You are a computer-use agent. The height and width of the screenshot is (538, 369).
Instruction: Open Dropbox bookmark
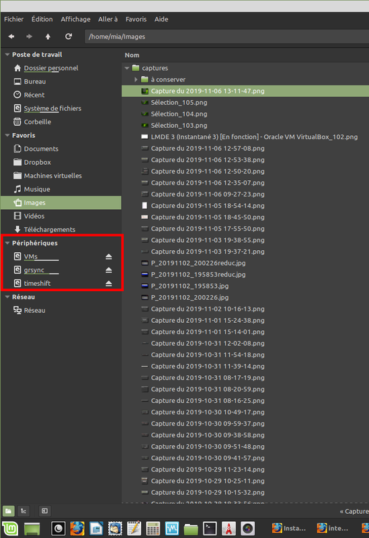tap(38, 162)
